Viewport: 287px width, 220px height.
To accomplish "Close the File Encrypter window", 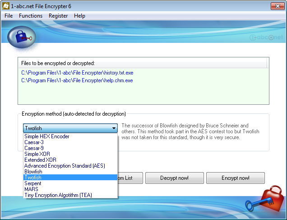I will (277, 6).
